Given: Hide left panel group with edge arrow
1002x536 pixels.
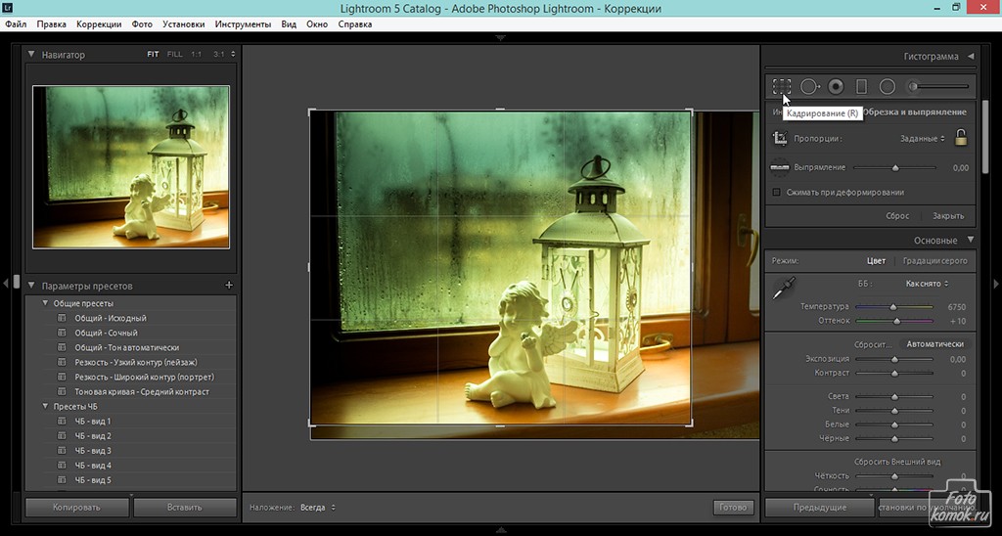Looking at the screenshot, I should pyautogui.click(x=7, y=283).
